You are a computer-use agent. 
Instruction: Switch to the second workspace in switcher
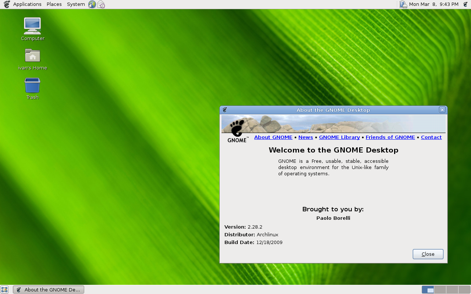pos(440,290)
